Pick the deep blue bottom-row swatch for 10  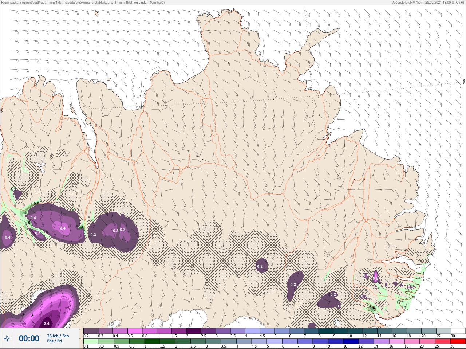351,341
